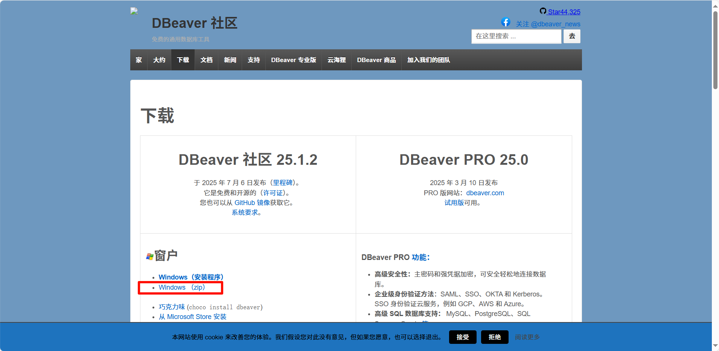Follow the 关注 @dbeaver_news link
This screenshot has width=719, height=351.
pyautogui.click(x=548, y=24)
